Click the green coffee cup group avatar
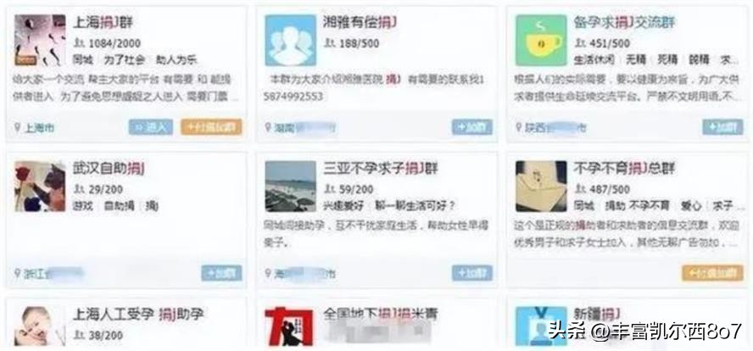 point(541,41)
